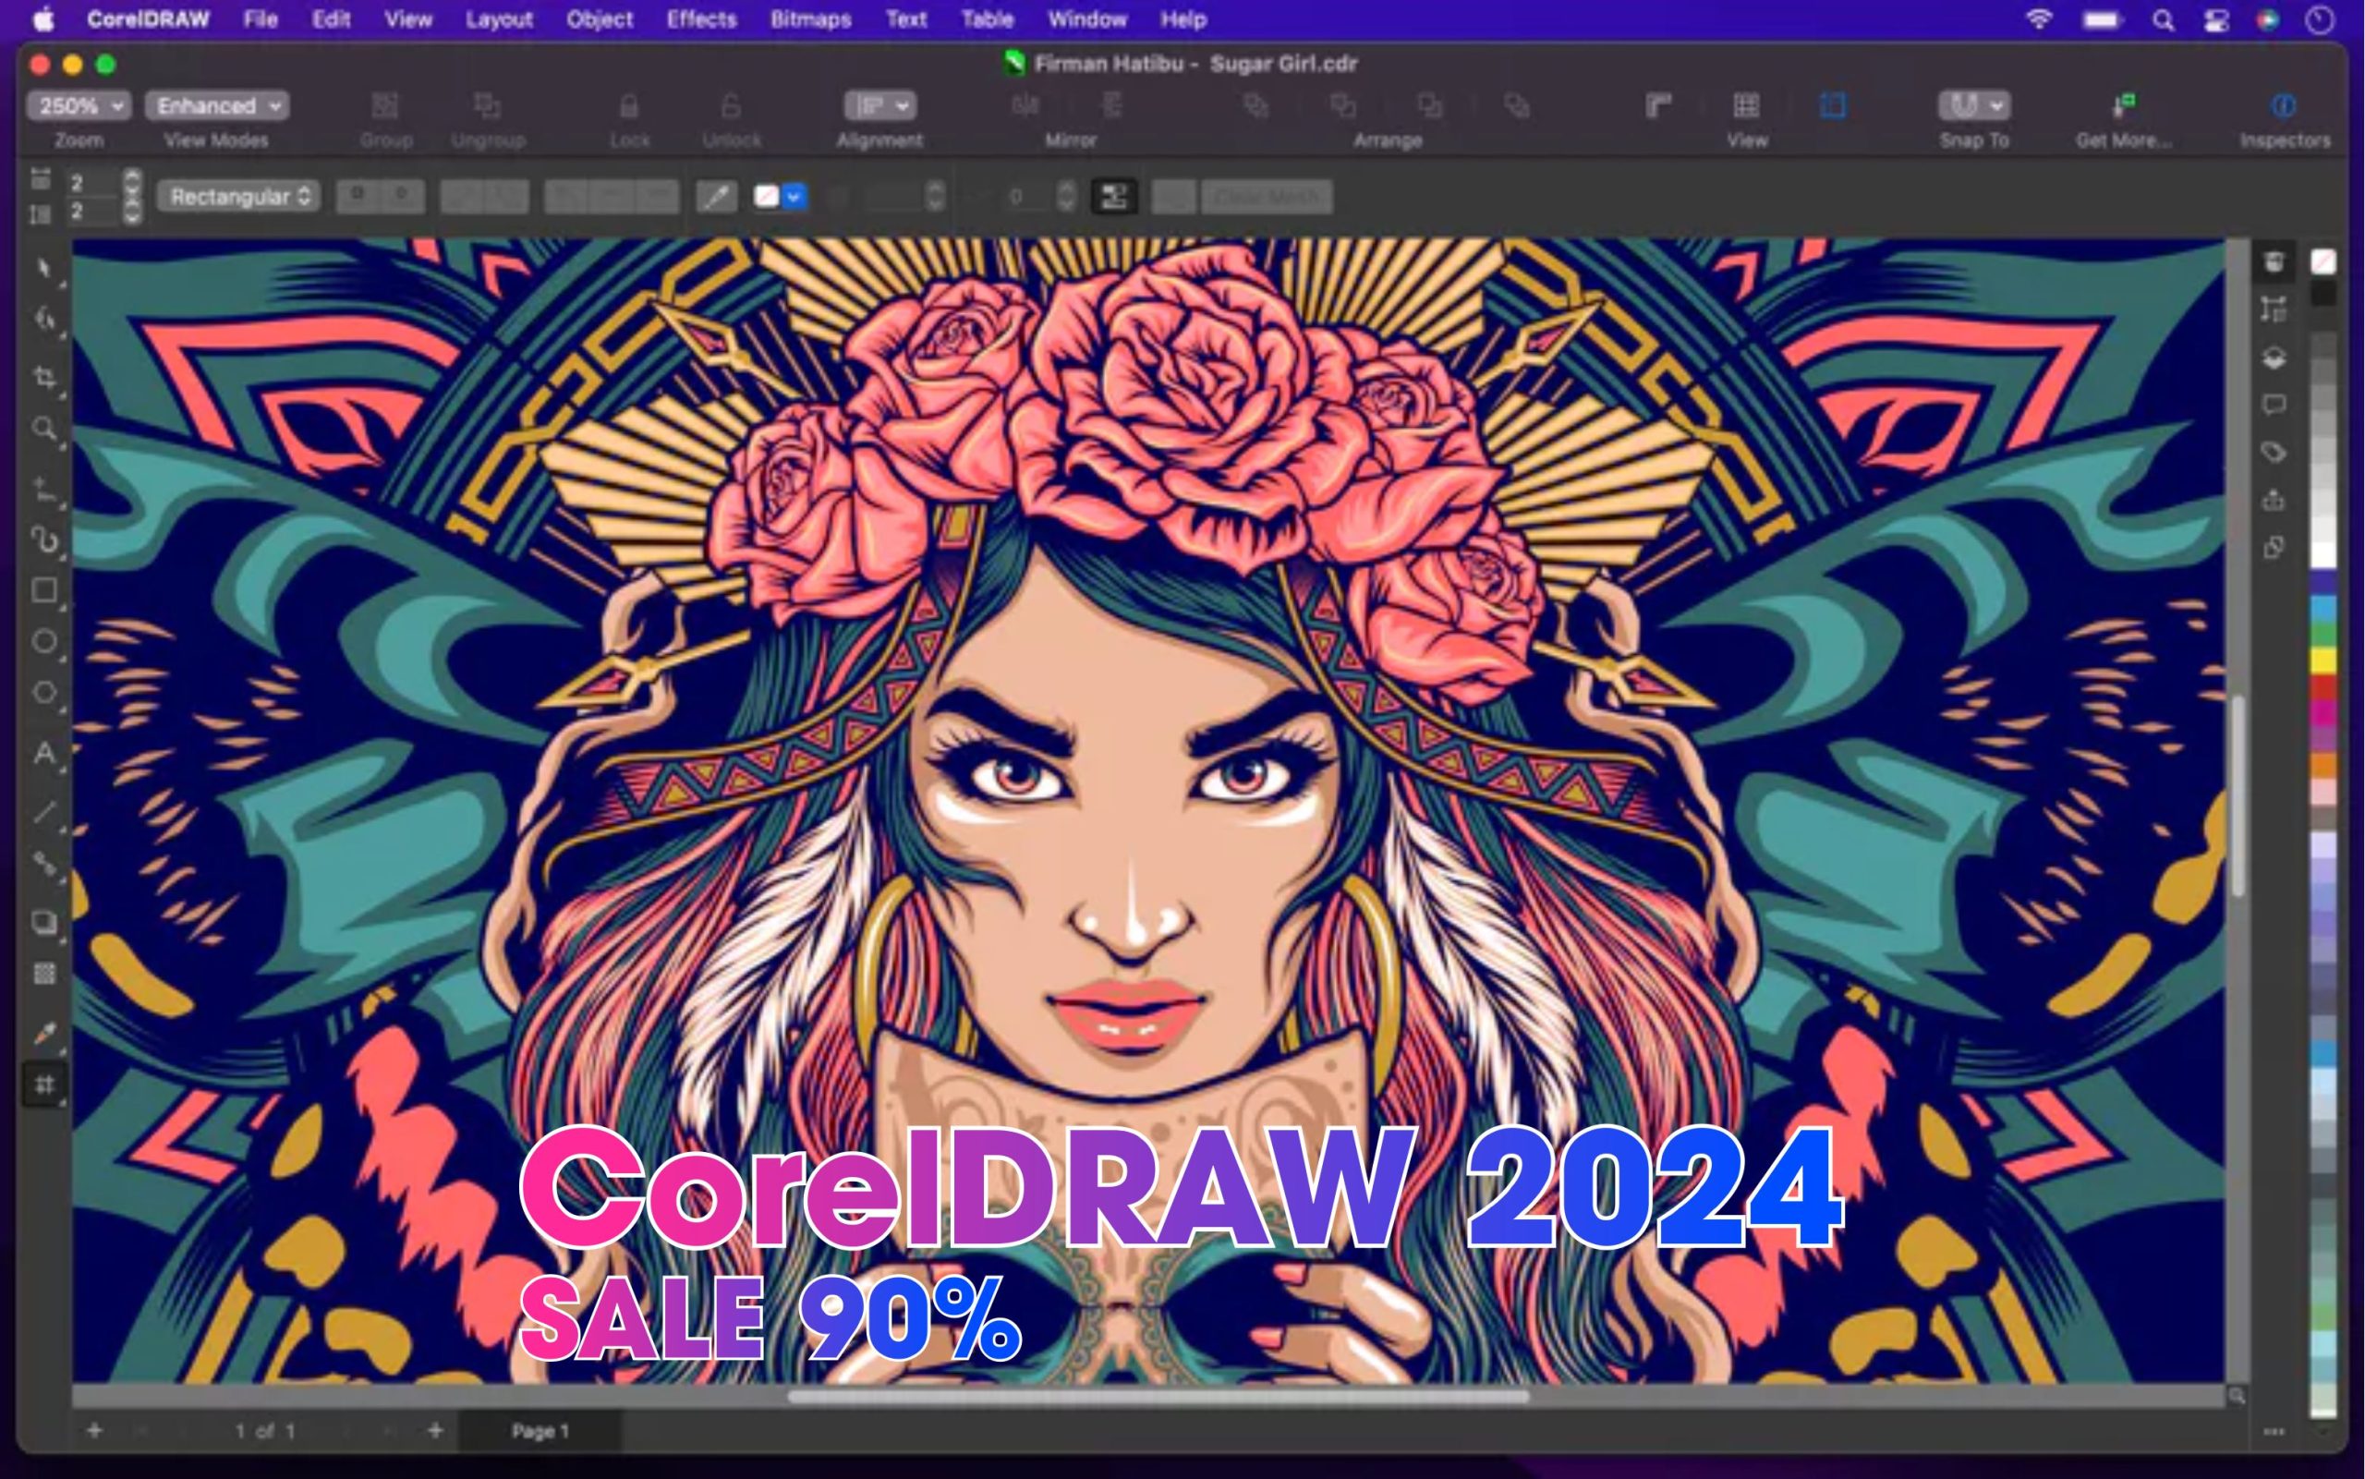Open the Properties inspector icon
This screenshot has height=1479, width=2365.
click(2274, 262)
